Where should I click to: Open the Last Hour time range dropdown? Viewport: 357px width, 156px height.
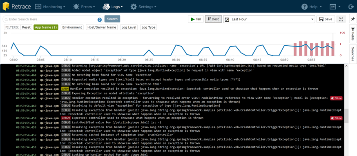[269, 19]
